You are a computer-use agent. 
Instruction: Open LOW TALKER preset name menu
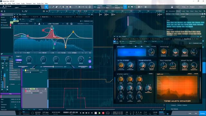tap(53, 24)
